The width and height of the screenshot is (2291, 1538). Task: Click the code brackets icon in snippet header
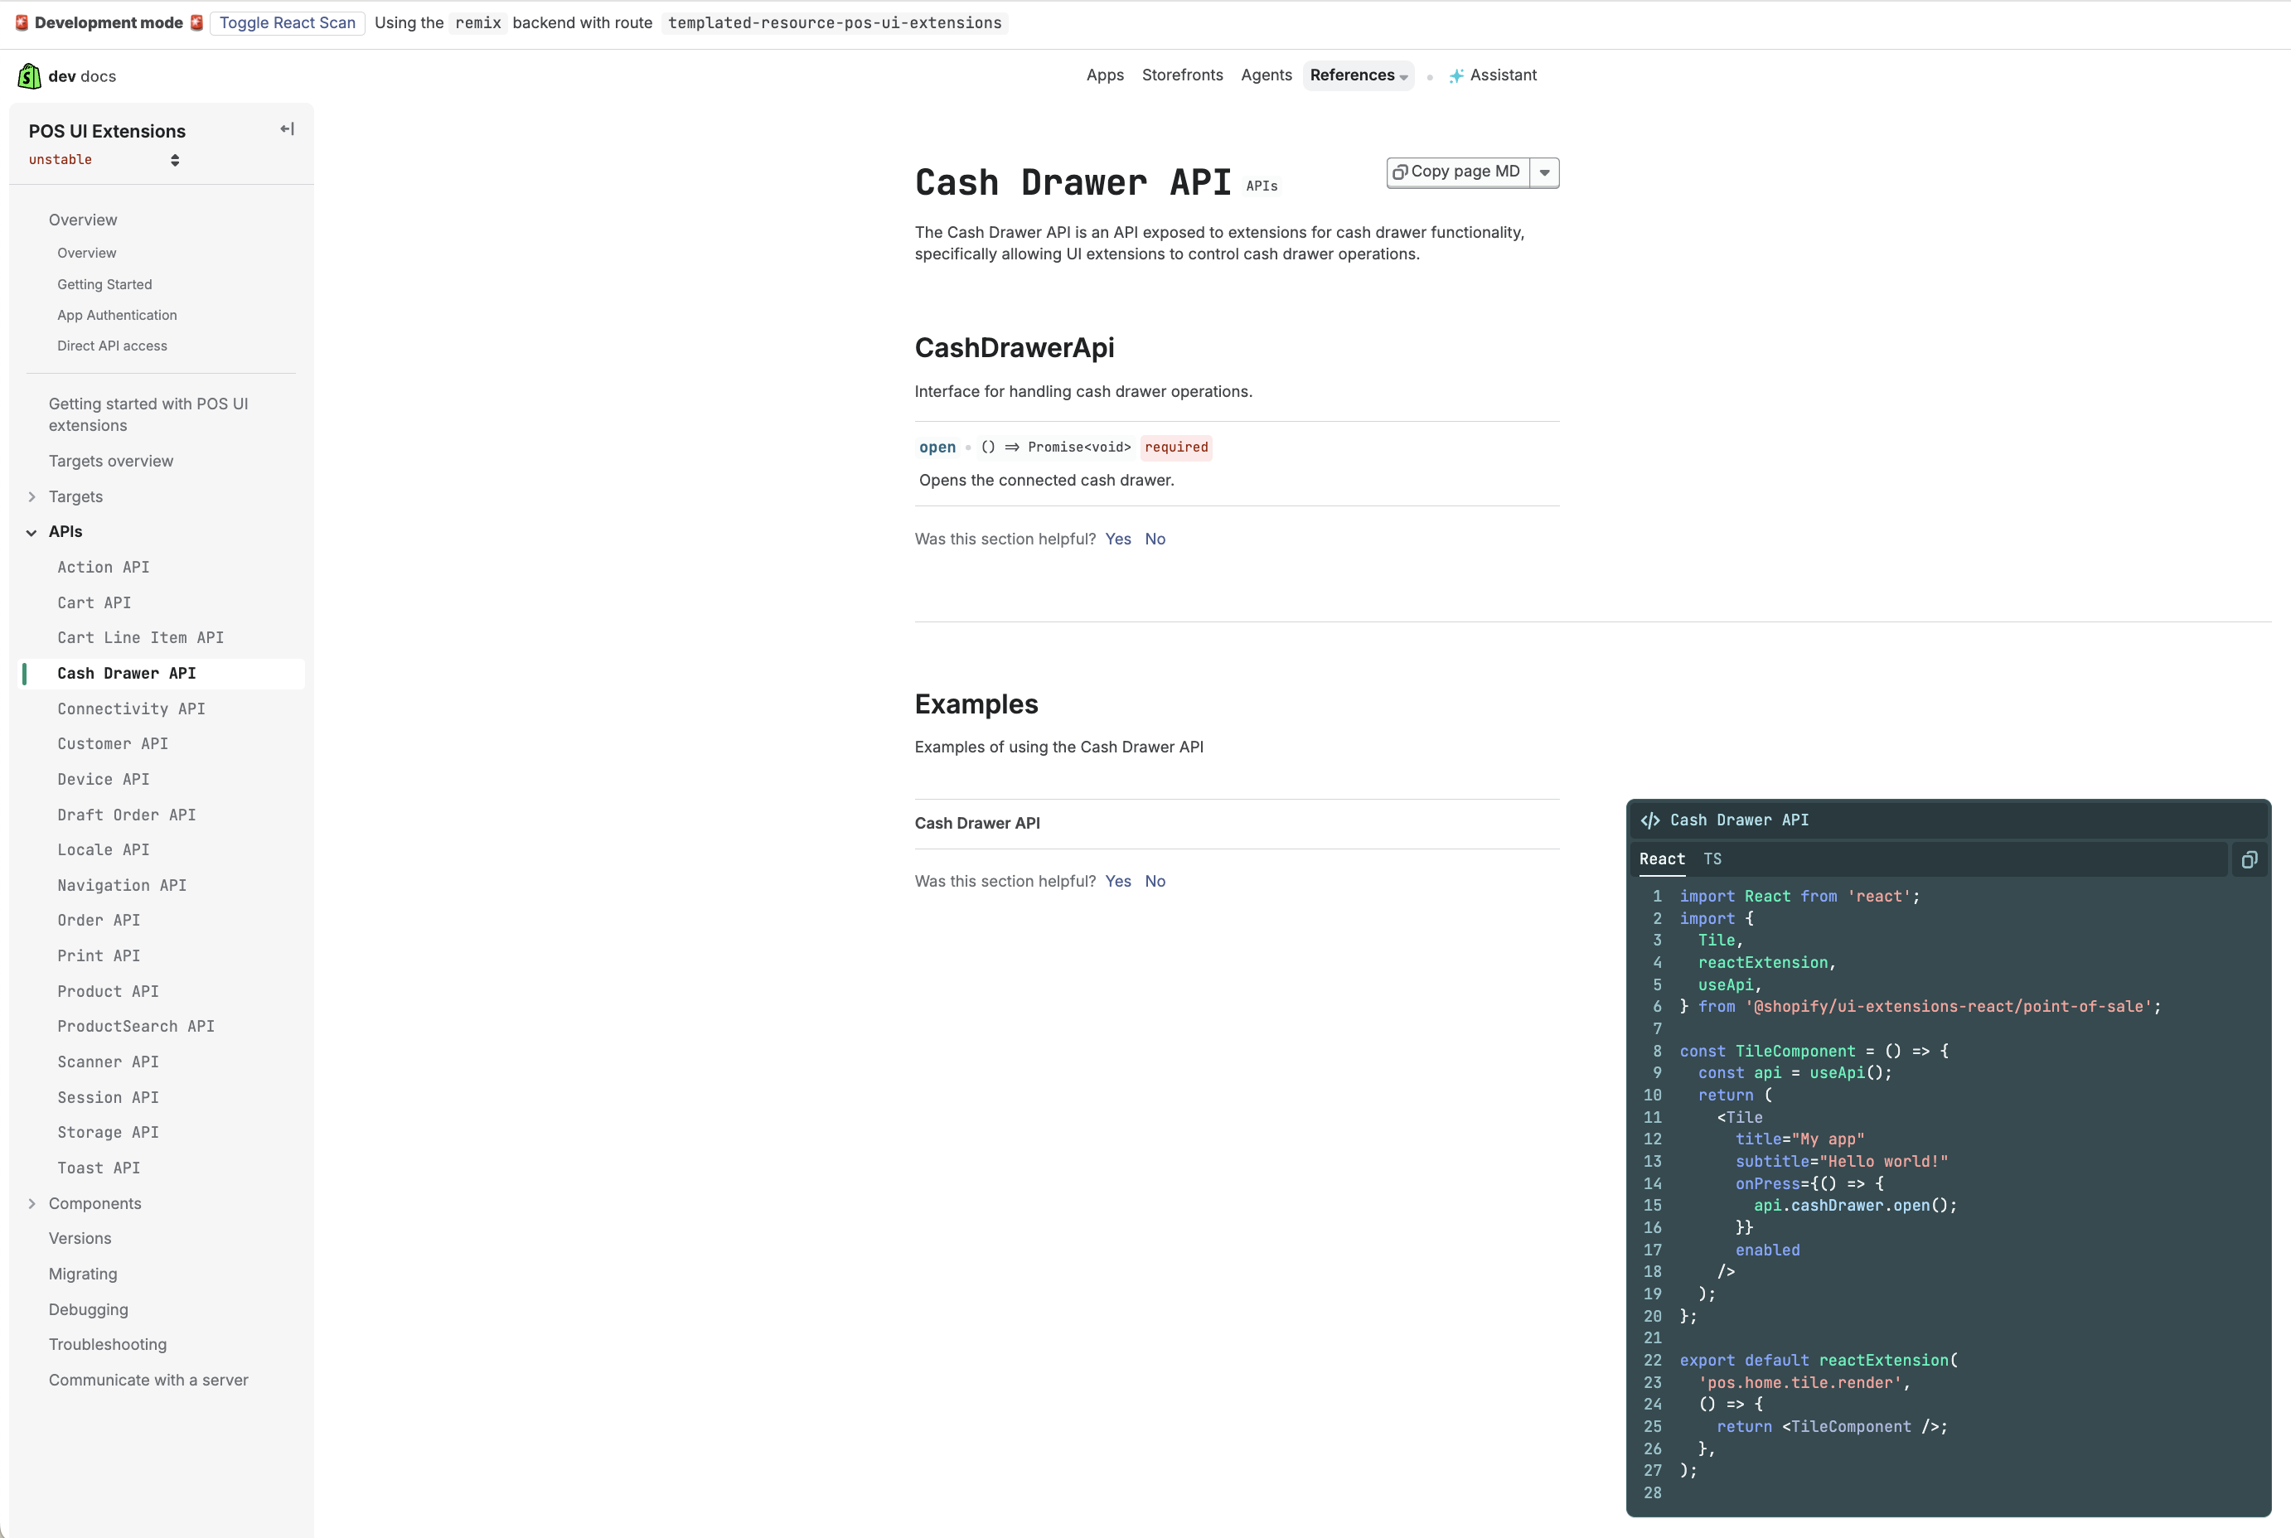1650,820
